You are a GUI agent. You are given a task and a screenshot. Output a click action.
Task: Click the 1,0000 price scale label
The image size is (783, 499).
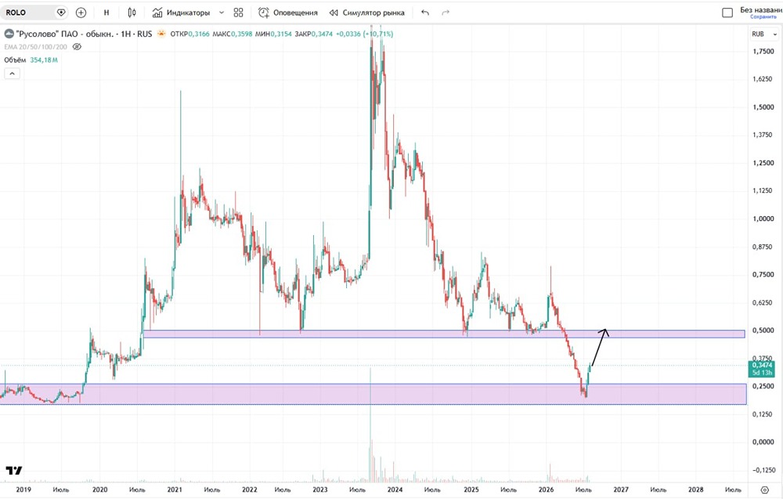(x=763, y=219)
